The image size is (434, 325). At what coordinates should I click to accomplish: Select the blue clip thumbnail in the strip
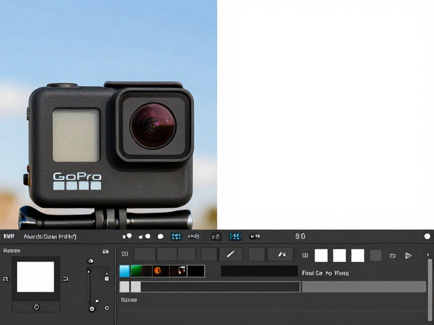(125, 271)
